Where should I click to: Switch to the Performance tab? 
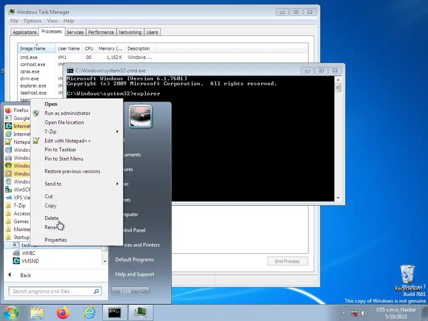(101, 32)
